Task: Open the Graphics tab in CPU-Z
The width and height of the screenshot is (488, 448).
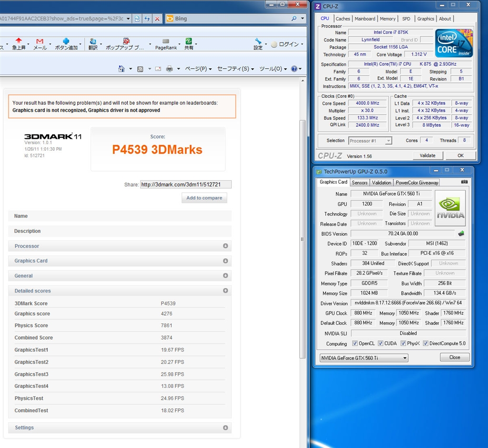Action: [x=426, y=19]
